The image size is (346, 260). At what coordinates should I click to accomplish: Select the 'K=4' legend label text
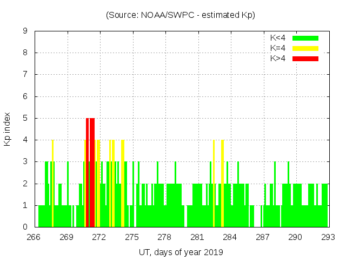point(278,48)
